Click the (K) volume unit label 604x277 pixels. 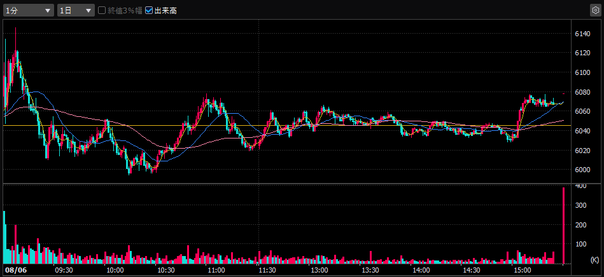pyautogui.click(x=594, y=260)
